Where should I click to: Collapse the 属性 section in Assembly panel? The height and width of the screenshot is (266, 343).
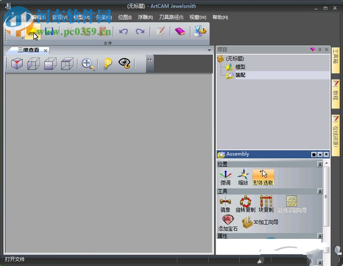pos(320,236)
